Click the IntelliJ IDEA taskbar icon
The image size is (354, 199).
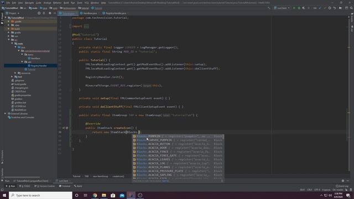[x=131, y=195]
